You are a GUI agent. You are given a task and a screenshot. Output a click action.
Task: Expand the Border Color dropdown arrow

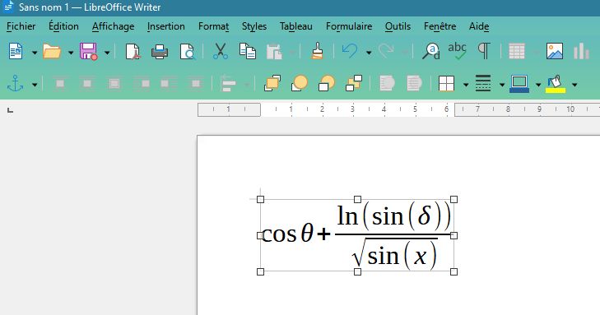538,85
